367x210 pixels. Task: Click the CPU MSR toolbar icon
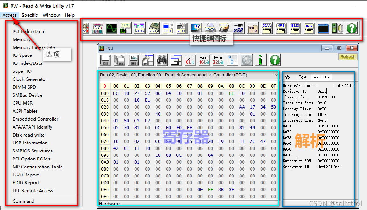[154, 28]
